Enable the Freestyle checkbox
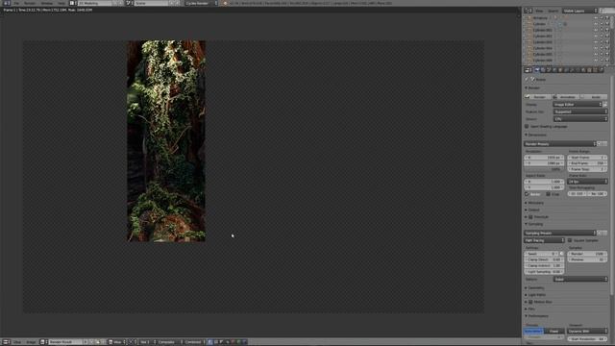 click(530, 217)
